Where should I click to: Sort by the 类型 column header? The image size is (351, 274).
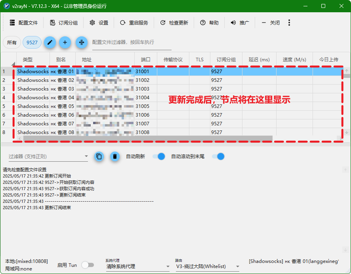[x=33, y=59]
